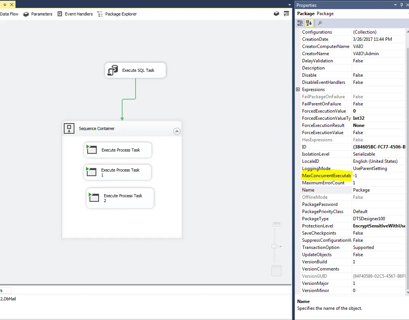Click the FailParentOnFailure False value

(378, 104)
